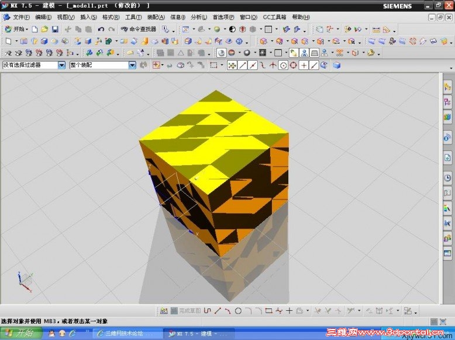
Task: Expand the 整个装配 scope dropdown
Action: point(132,65)
